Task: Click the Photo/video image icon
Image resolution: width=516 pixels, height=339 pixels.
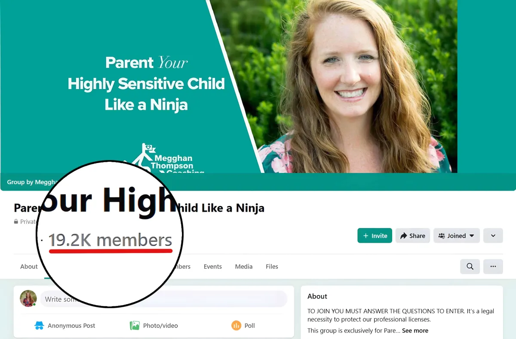Action: tap(135, 326)
